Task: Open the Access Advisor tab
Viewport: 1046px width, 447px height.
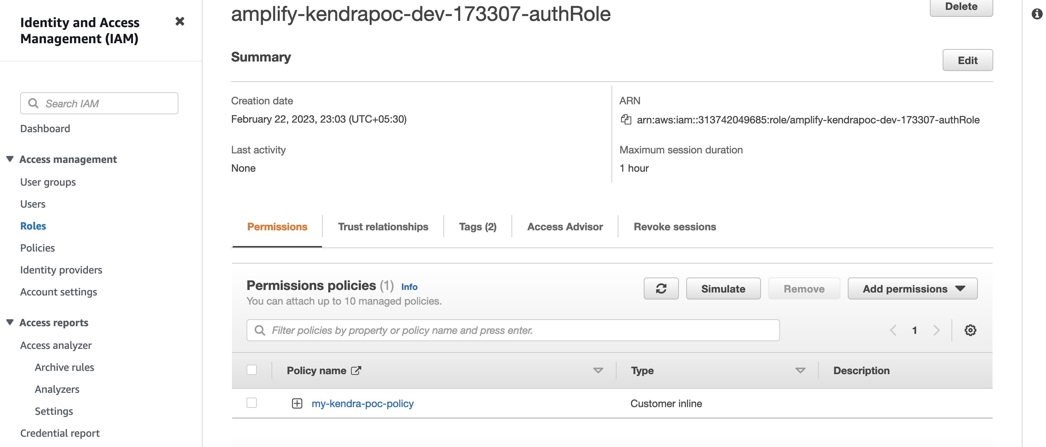Action: click(x=565, y=227)
